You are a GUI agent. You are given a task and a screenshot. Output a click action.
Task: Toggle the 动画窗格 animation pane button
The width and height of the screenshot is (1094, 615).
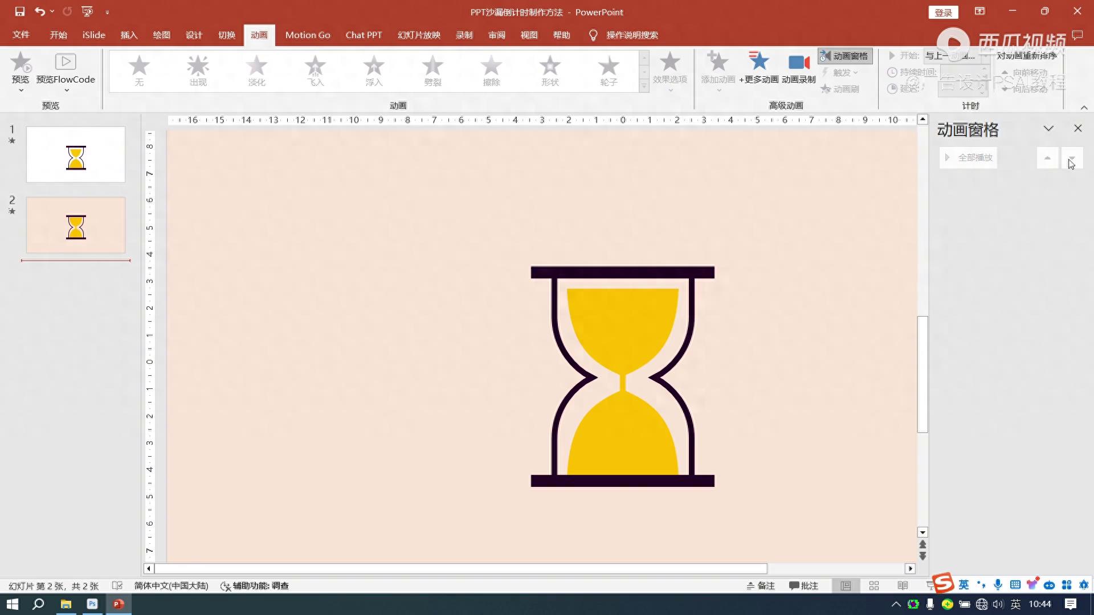pyautogui.click(x=844, y=56)
